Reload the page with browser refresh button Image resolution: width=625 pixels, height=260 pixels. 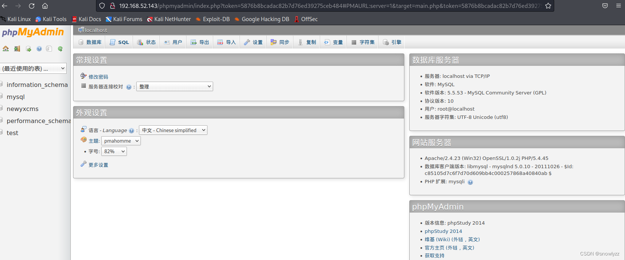(32, 6)
